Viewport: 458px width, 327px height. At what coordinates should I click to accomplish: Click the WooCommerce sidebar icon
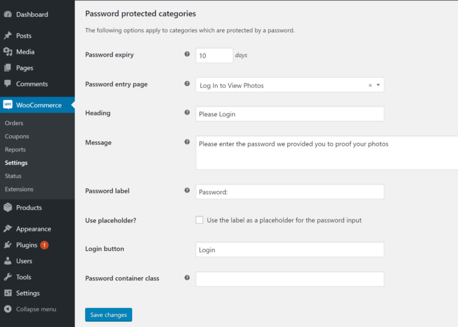pos(9,104)
